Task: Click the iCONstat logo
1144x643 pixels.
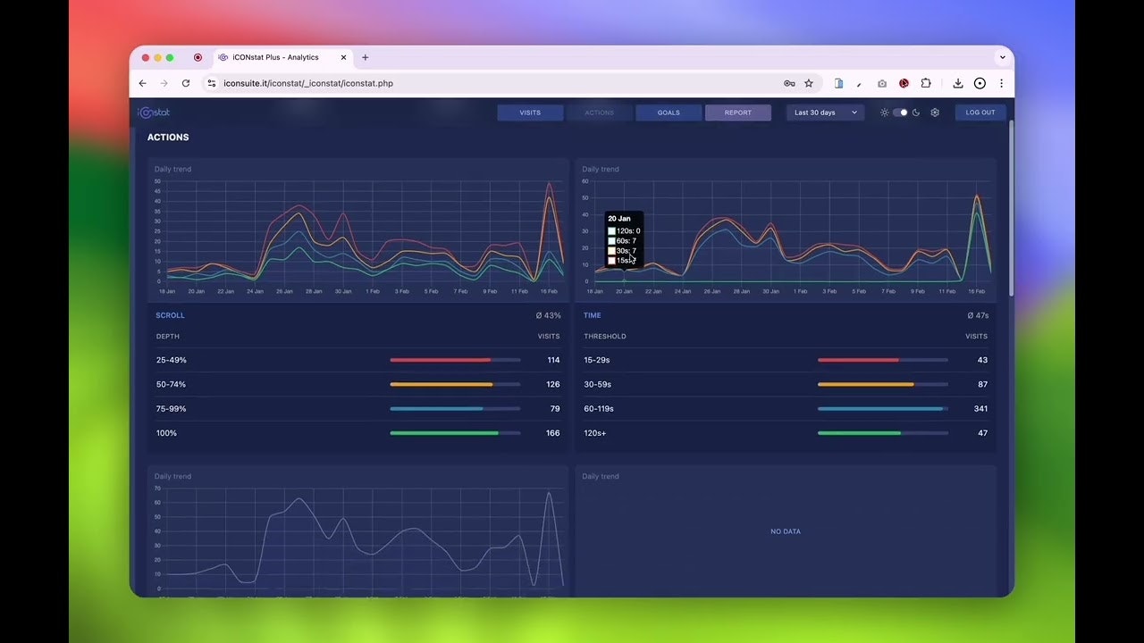Action: 154,113
